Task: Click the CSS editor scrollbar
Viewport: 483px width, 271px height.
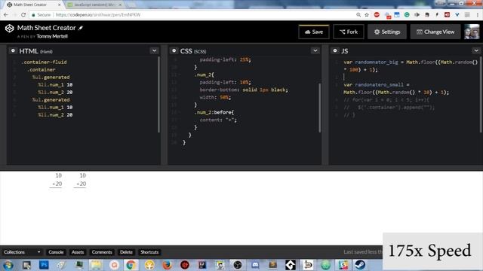Action: pyautogui.click(x=320, y=108)
